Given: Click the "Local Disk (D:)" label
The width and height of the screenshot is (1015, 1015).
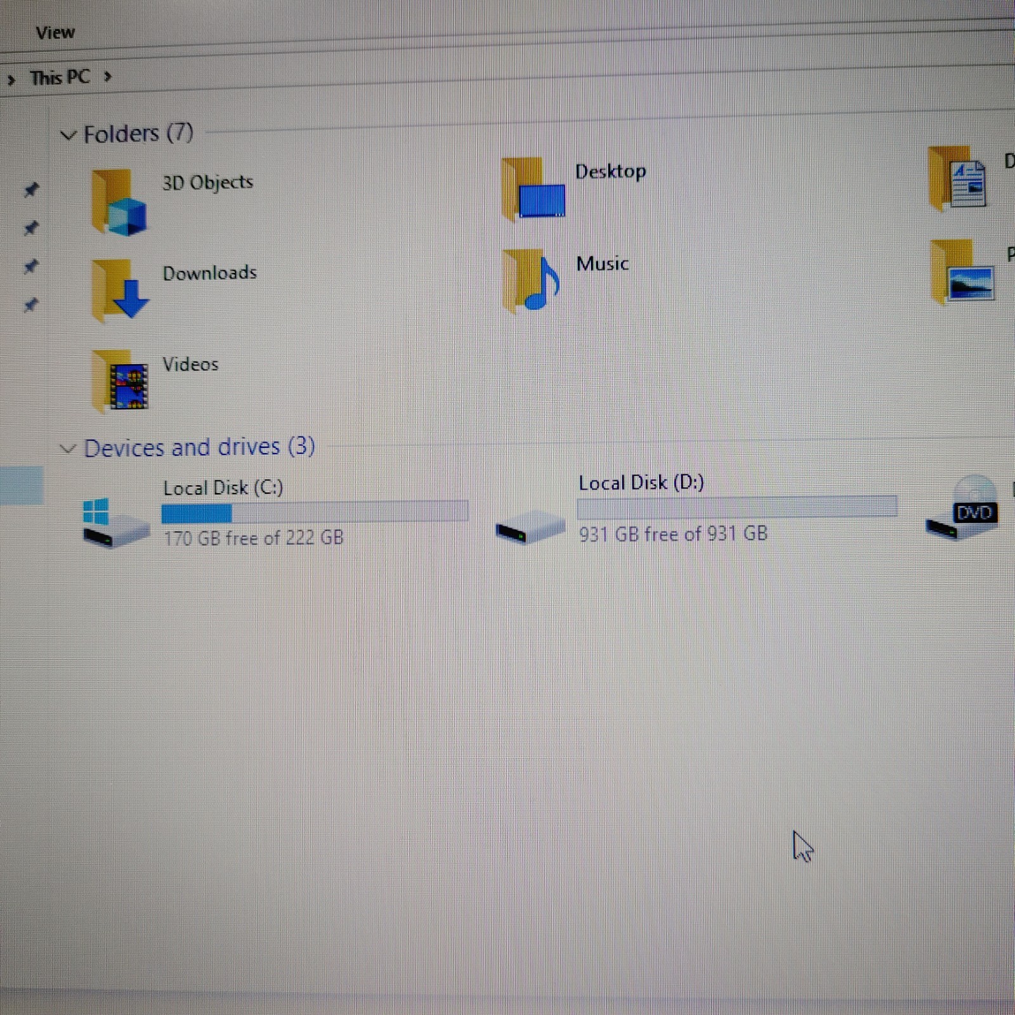Looking at the screenshot, I should [641, 483].
